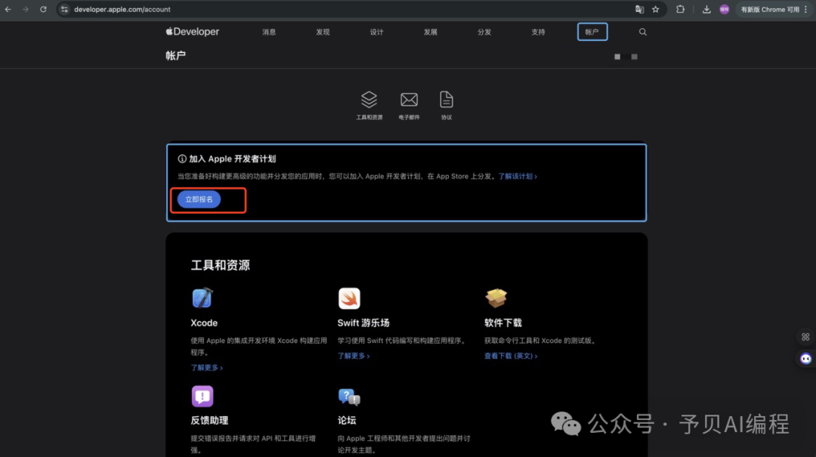
Task: Open the 发现 nav menu
Action: coord(323,32)
